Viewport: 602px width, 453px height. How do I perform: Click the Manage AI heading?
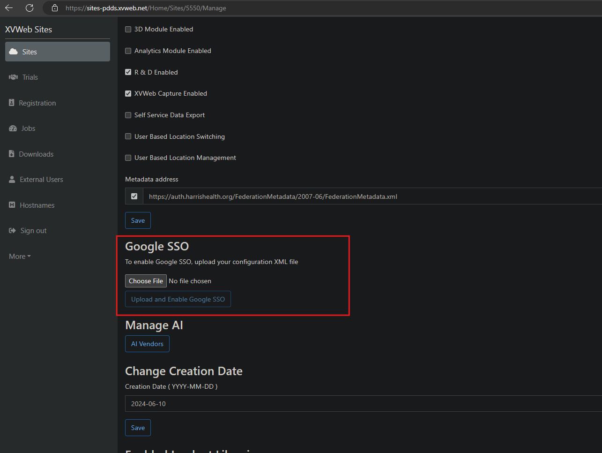tap(154, 325)
